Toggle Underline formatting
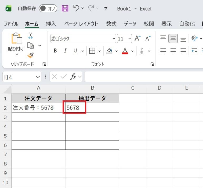 tap(75, 51)
